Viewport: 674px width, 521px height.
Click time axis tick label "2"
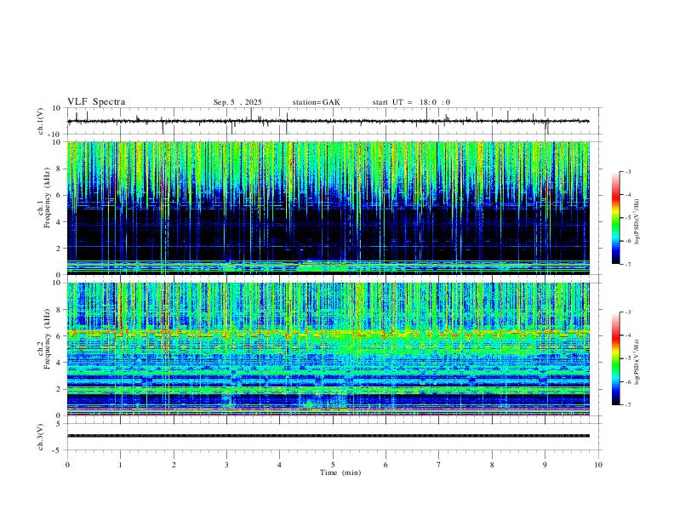coord(174,465)
